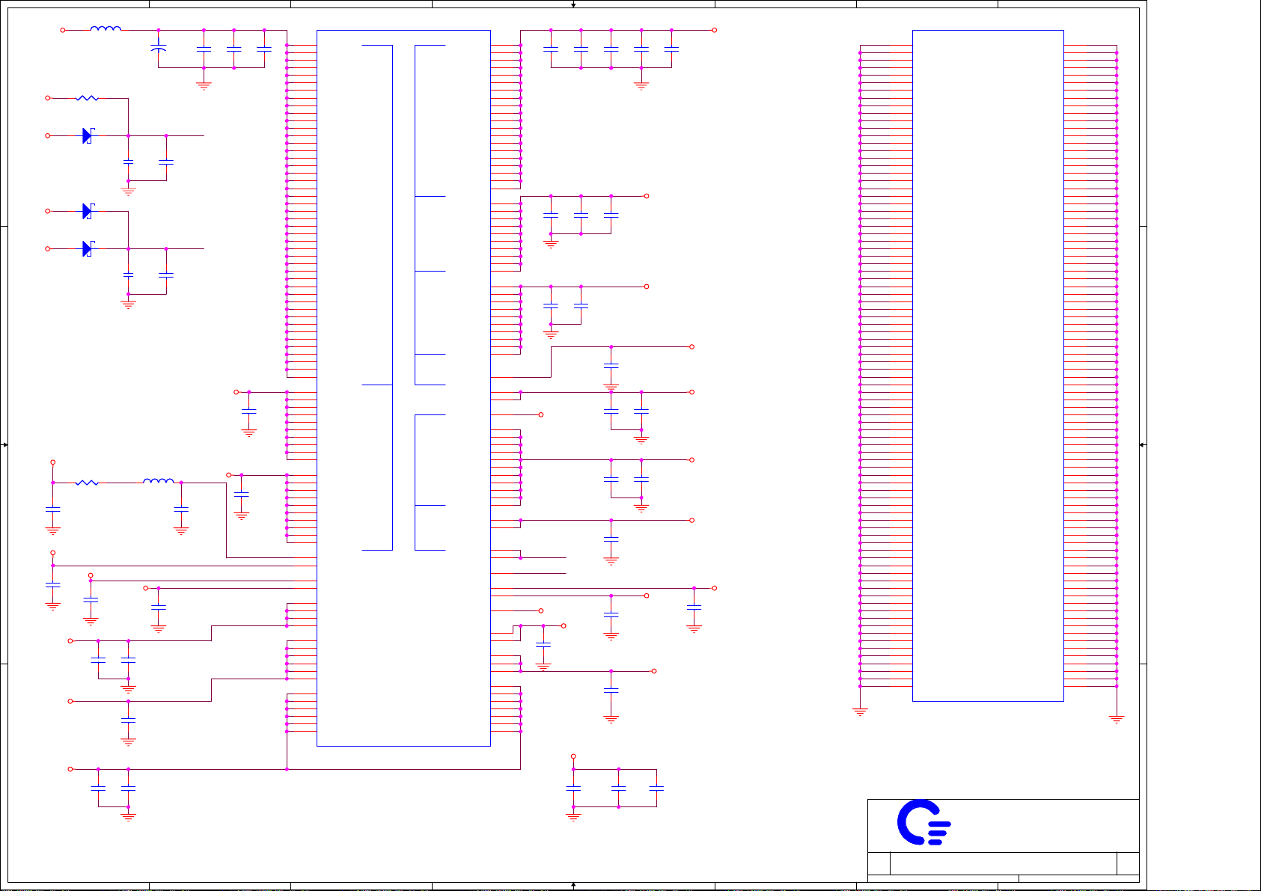The height and width of the screenshot is (891, 1261).
Task: Select the inductor in series after a resistor
Action: click(159, 481)
